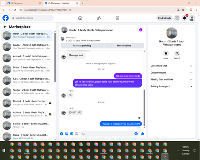Image resolution: width=200 pixels, height=160 pixels.
Task: Reload the page in browser
Action: [x=15, y=10]
